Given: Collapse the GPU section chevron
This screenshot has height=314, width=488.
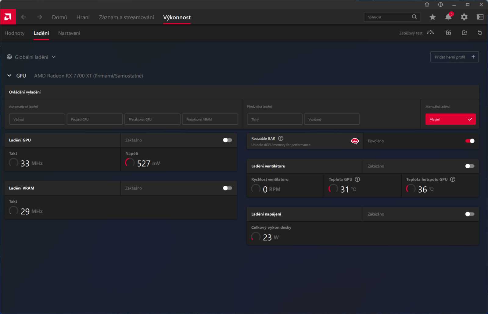Looking at the screenshot, I should pyautogui.click(x=9, y=76).
